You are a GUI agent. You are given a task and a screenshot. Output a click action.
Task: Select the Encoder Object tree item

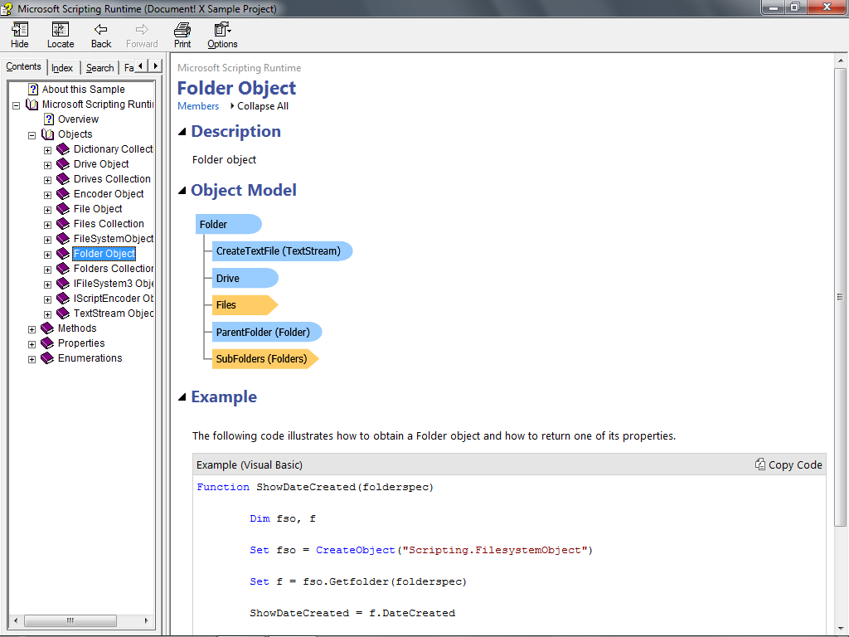tap(109, 194)
